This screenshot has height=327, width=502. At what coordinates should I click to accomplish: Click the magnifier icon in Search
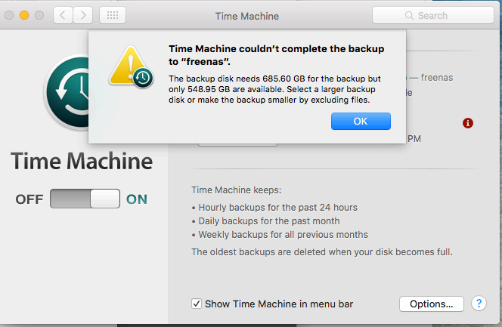click(410, 15)
